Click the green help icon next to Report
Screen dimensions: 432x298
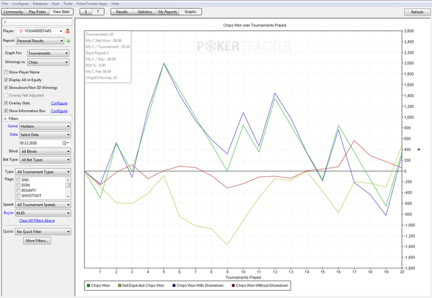point(68,41)
